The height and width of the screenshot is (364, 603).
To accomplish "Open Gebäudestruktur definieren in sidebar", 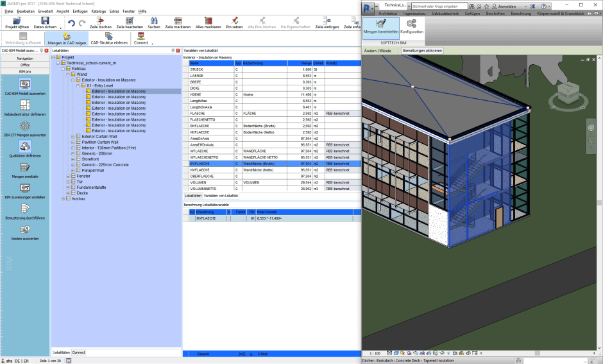I will pyautogui.click(x=25, y=108).
